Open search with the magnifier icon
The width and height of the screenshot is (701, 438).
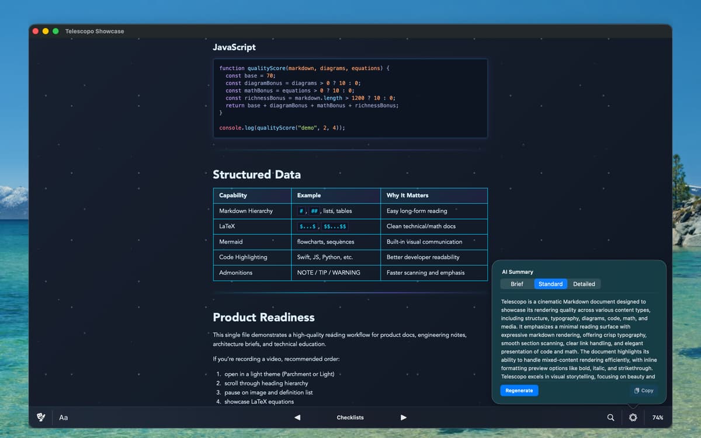point(610,418)
